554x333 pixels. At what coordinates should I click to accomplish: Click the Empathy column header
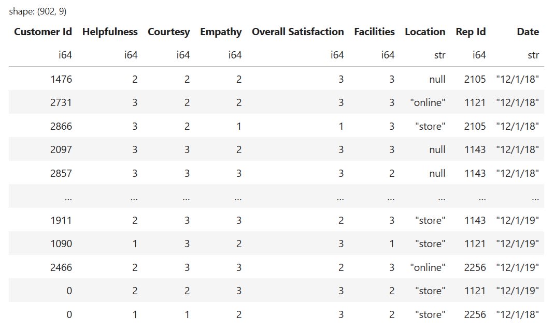[x=221, y=32]
